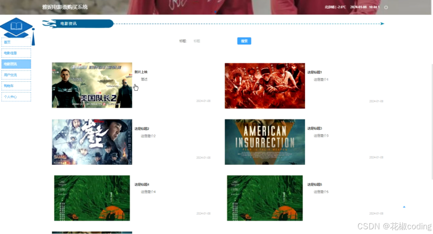
Task: Open 电影信息 in the sidebar menu
Action: (16, 53)
